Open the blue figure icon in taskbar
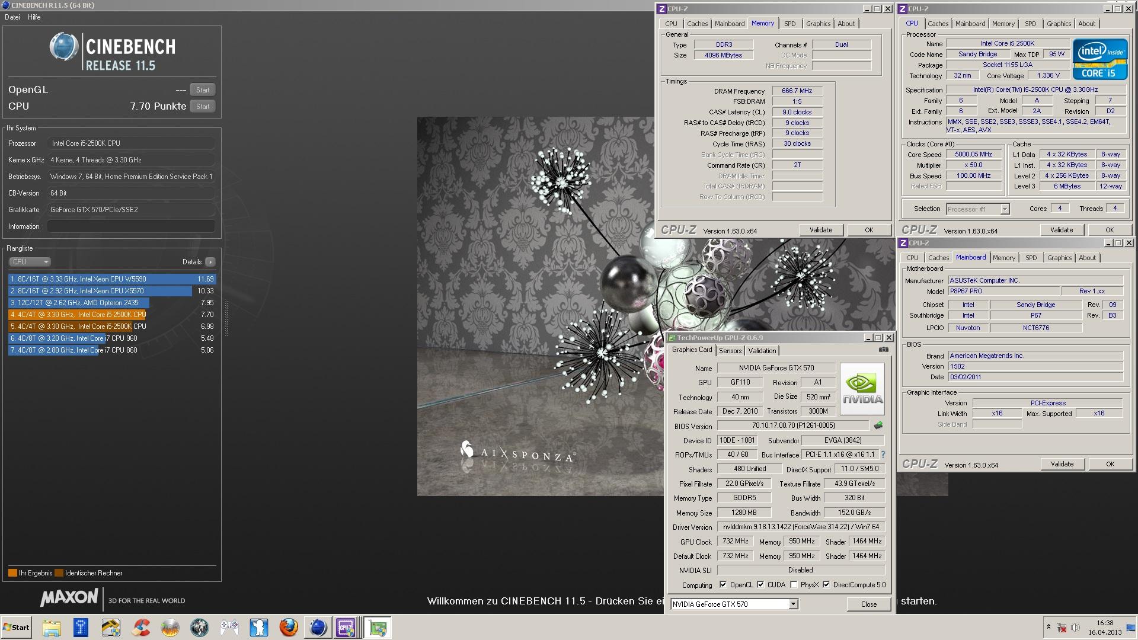The height and width of the screenshot is (640, 1138). (x=259, y=628)
